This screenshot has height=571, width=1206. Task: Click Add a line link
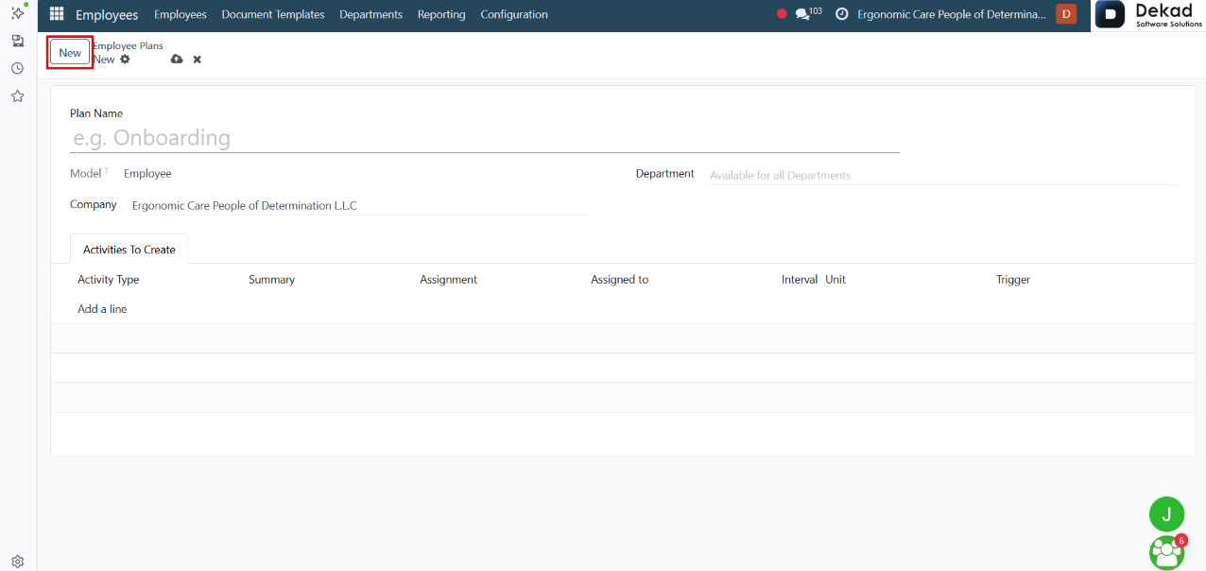(102, 309)
